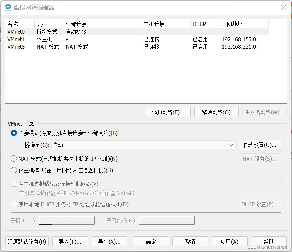Screen dimensions: 292x252
Task: Click the Virtual Network Editor globe icon
Action: click(8, 7)
